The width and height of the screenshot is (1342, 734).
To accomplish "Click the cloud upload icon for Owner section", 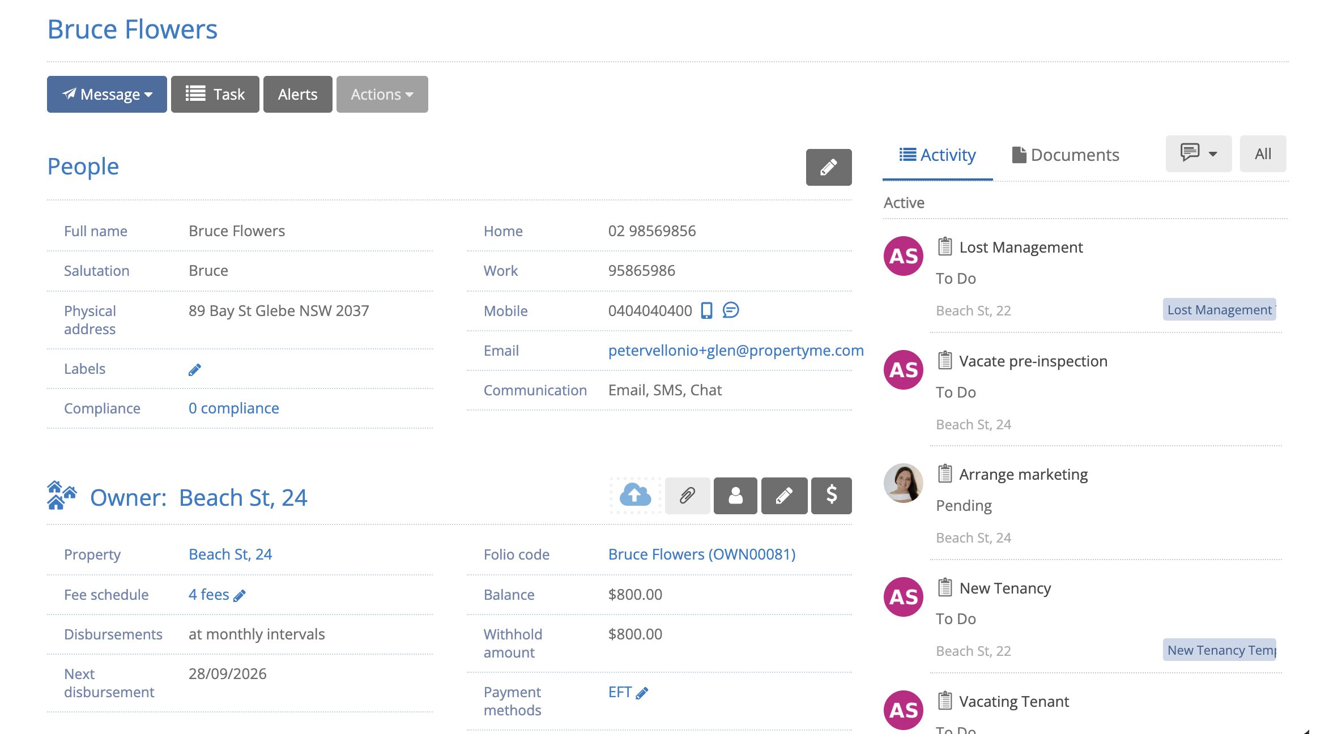I will pyautogui.click(x=635, y=496).
